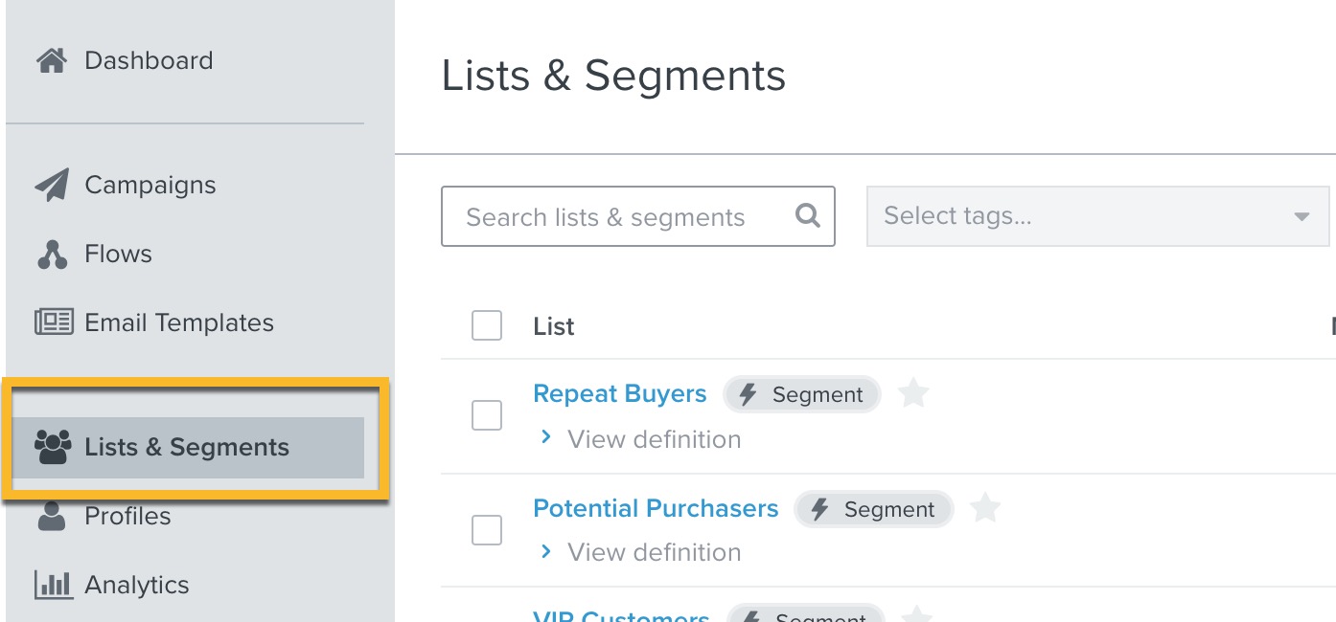Toggle the select-all checkbox beside List header
Screen dimensions: 1336x622
[487, 325]
